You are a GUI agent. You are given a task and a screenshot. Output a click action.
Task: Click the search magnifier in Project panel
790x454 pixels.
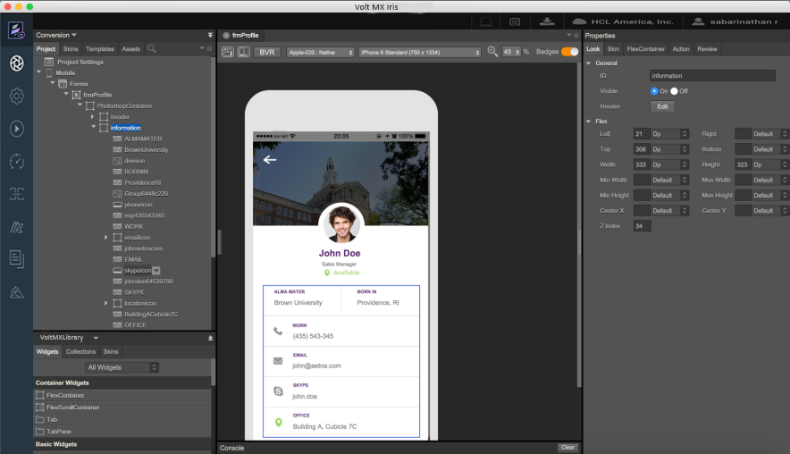tap(152, 48)
